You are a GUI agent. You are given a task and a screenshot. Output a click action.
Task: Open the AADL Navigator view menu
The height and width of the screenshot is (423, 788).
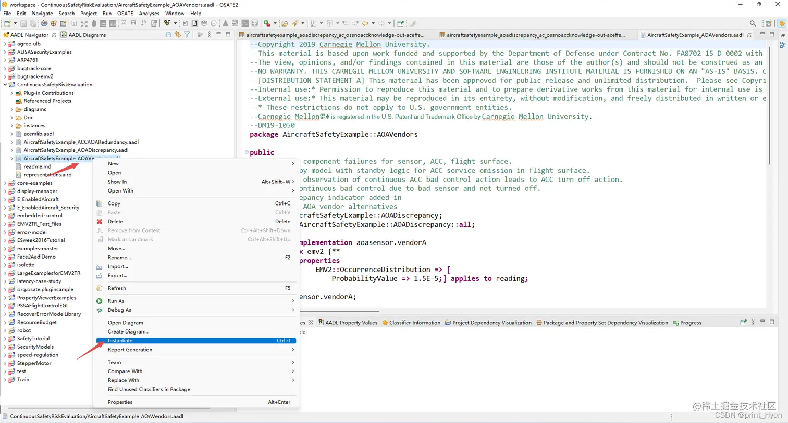pos(210,35)
